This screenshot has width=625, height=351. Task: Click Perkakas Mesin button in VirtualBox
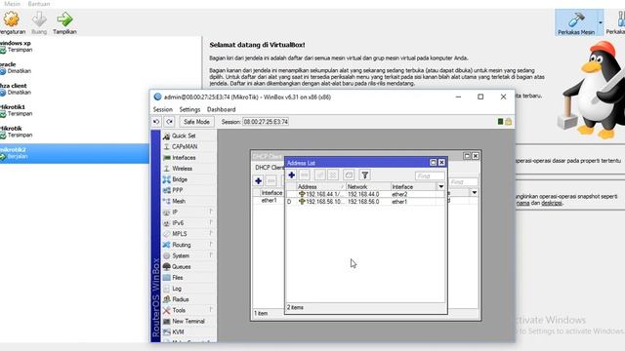click(x=576, y=22)
